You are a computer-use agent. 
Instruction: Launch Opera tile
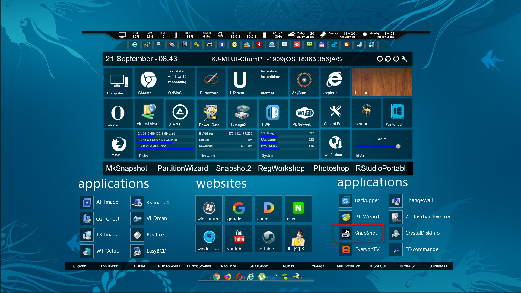(x=118, y=113)
